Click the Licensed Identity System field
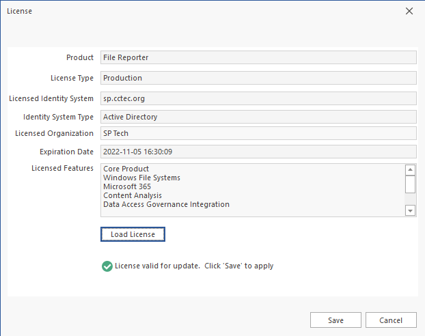This screenshot has width=425, height=336. point(258,98)
